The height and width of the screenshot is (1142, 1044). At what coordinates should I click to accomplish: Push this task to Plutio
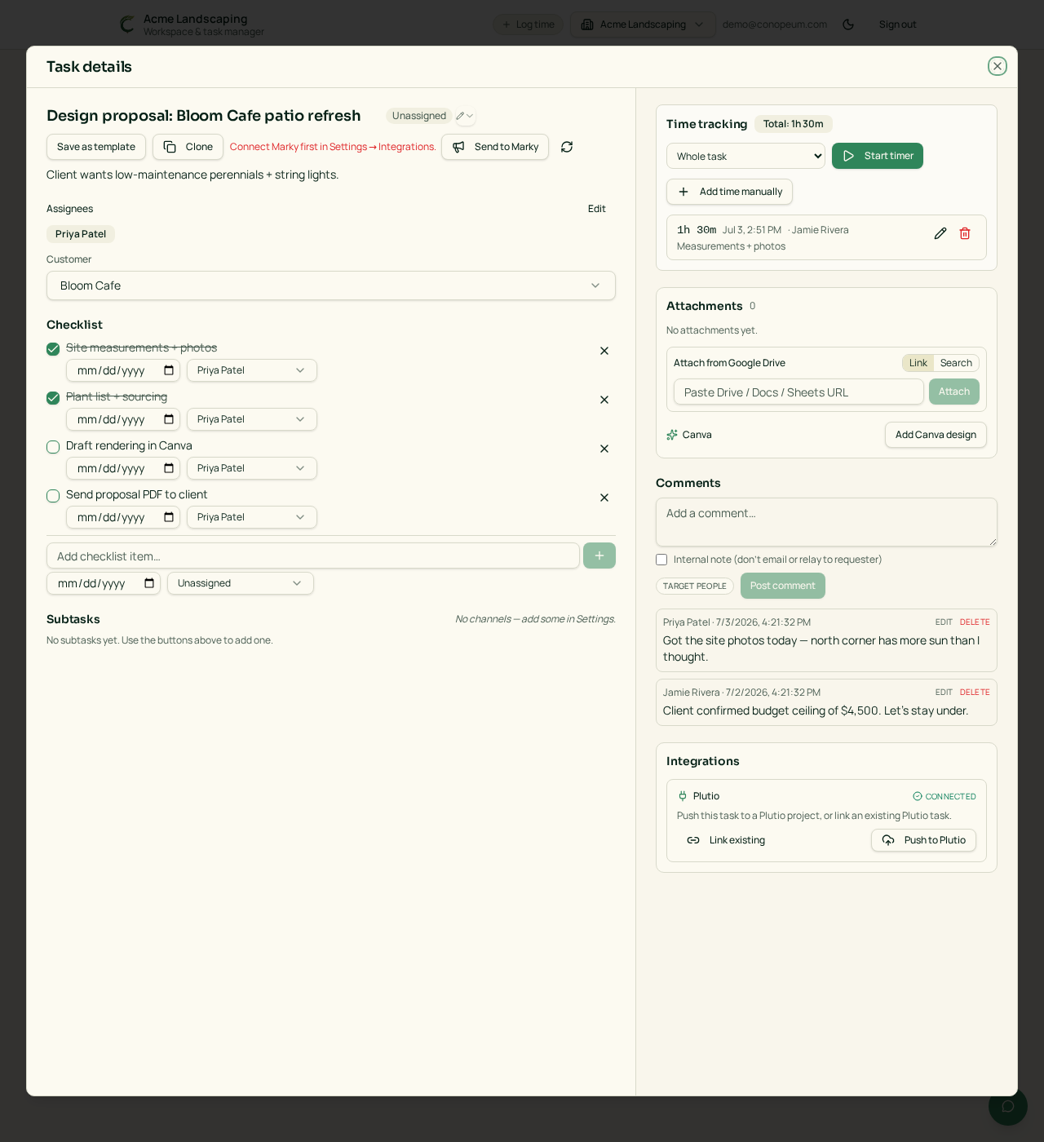pos(923,840)
